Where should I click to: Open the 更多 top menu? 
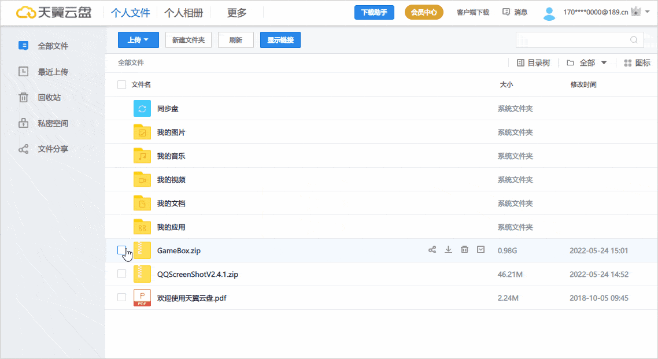tap(236, 13)
